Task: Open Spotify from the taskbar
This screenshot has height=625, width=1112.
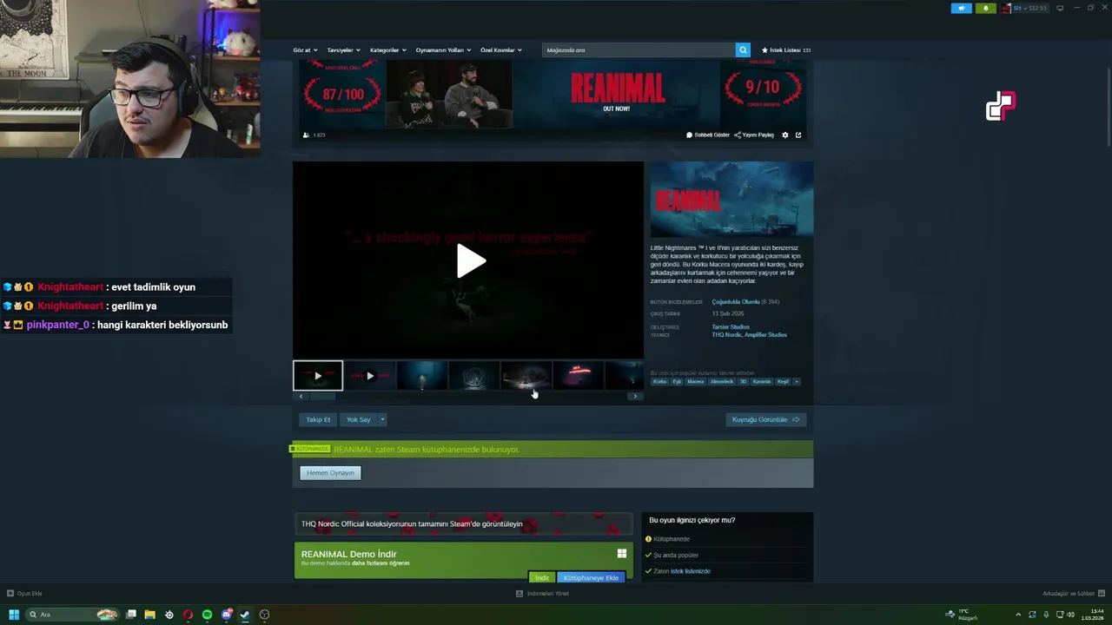Action: tap(207, 615)
